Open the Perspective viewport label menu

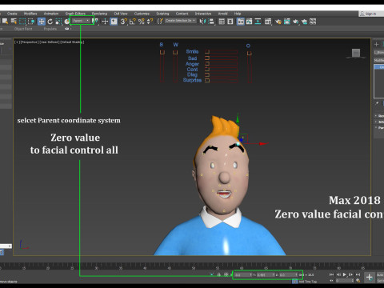click(x=29, y=42)
